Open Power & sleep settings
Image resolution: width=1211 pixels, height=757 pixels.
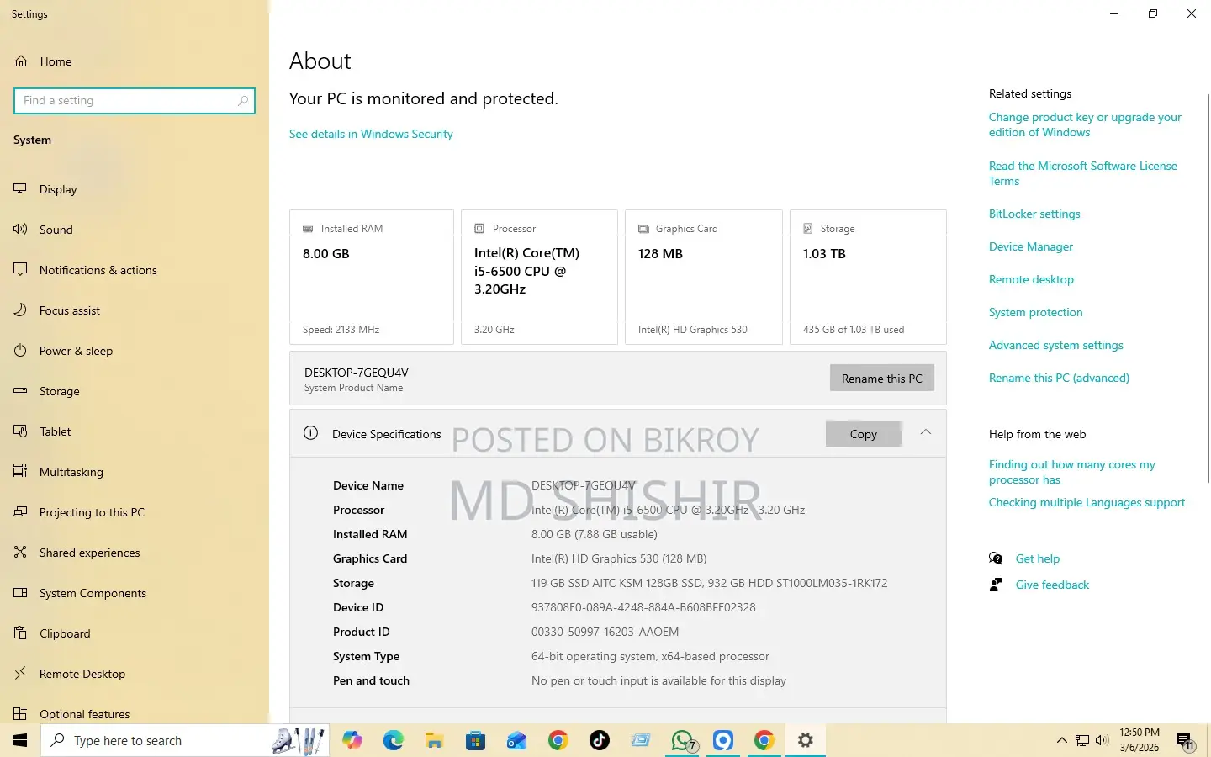click(64, 351)
